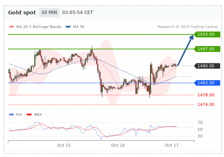Click the pink MA 20 legend swatch
Screen dimensions: 224x157
click(x=11, y=27)
